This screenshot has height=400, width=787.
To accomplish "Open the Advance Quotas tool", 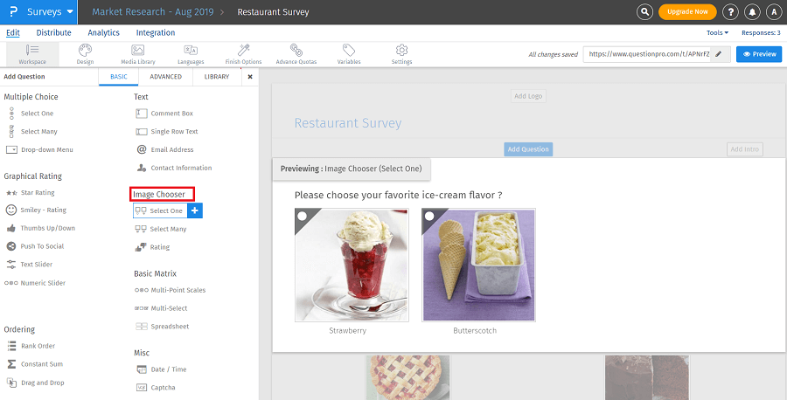I will tap(296, 54).
